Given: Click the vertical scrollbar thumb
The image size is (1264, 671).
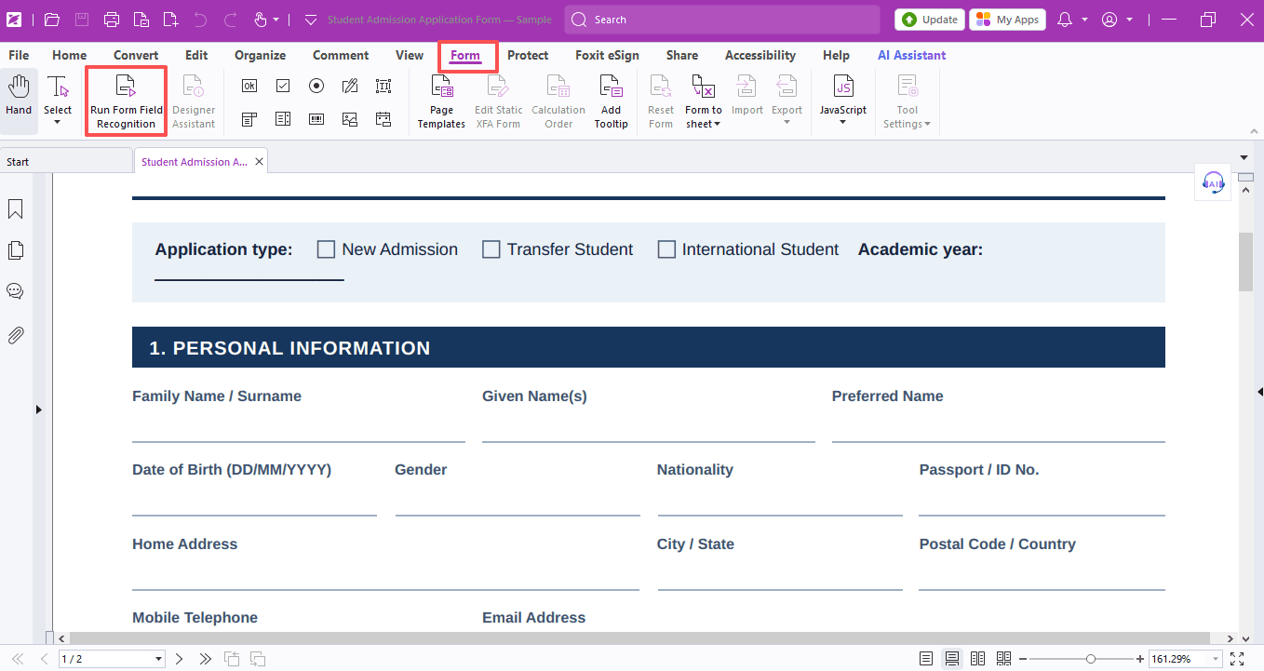Looking at the screenshot, I should pyautogui.click(x=1245, y=262).
